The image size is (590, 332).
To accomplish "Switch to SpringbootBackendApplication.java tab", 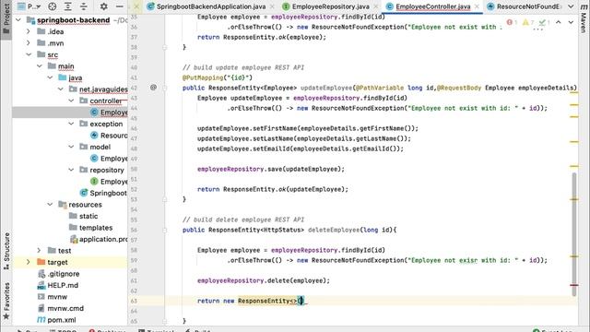I will click(x=211, y=6).
